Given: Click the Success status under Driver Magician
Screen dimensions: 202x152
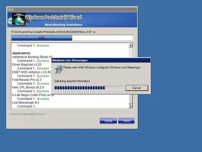Looking at the screenshot, I should click(x=43, y=68).
